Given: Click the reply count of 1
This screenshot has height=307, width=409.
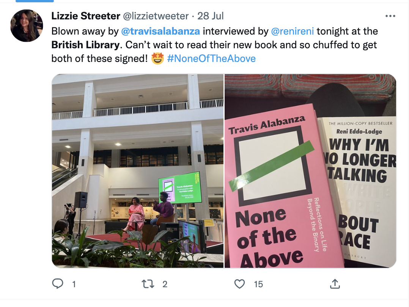Looking at the screenshot, I should (x=74, y=284).
